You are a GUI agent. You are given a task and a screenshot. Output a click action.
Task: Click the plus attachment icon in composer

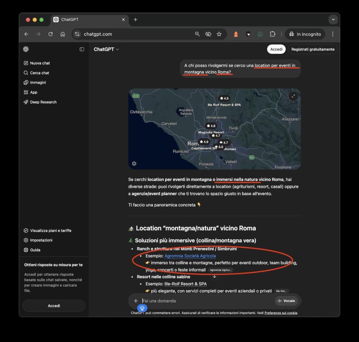coord(136,301)
